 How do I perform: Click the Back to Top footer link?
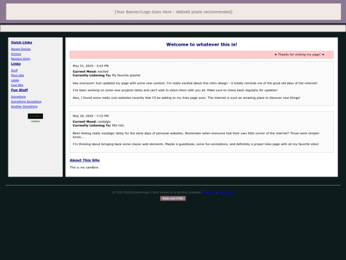[226, 193]
